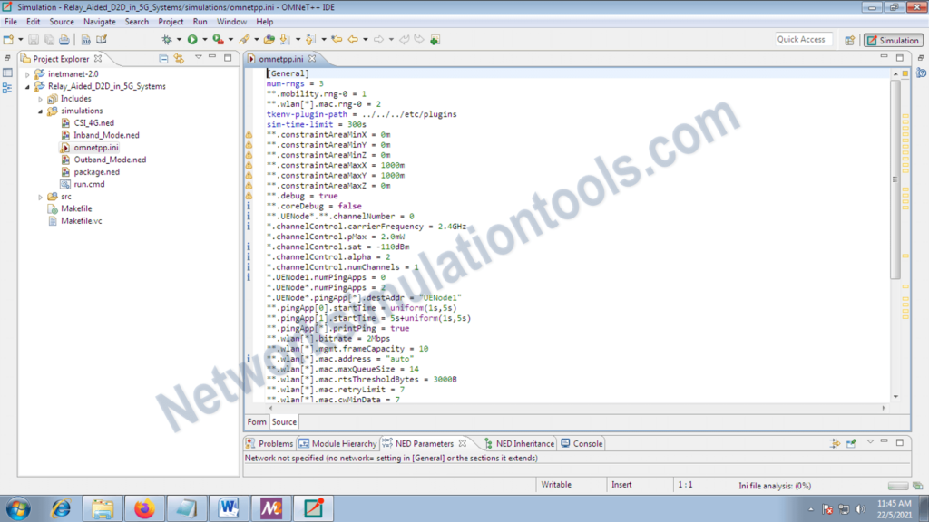Toggle Link with Editor in Project Explorer
Viewport: 929px width, 522px height.
tap(179, 58)
